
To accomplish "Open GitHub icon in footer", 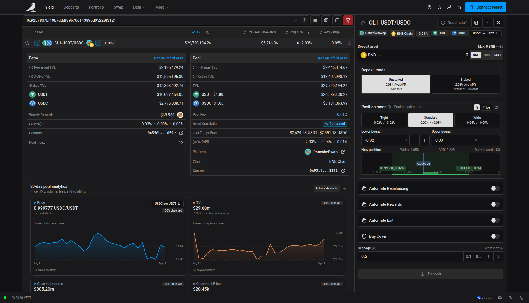I will [x=522, y=298].
